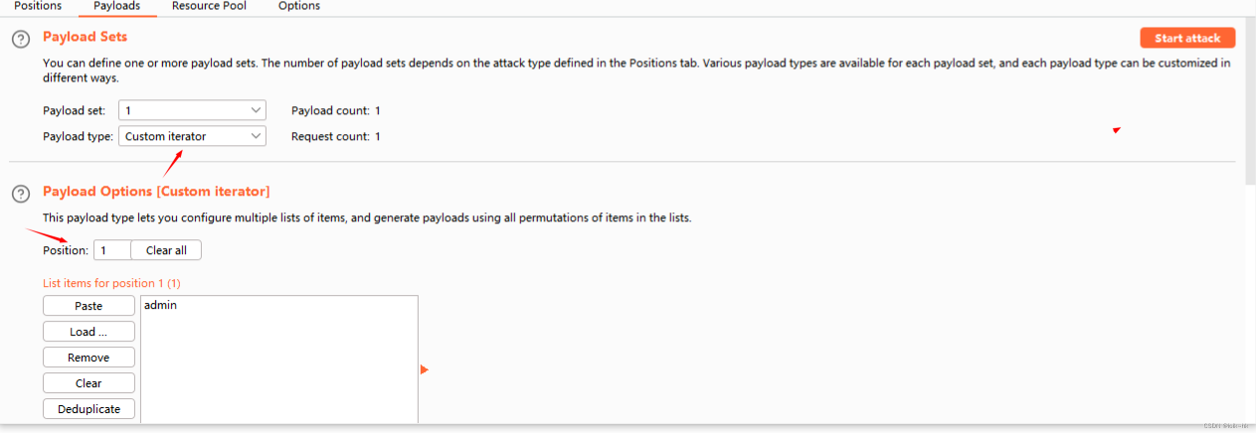Expand the Payload set dropdown
The image size is (1256, 433).
pyautogui.click(x=192, y=110)
